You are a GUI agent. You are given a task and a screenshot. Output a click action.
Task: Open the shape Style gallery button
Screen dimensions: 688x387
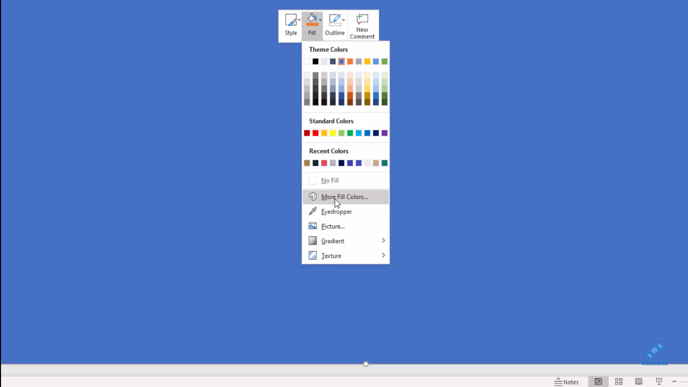pos(290,26)
